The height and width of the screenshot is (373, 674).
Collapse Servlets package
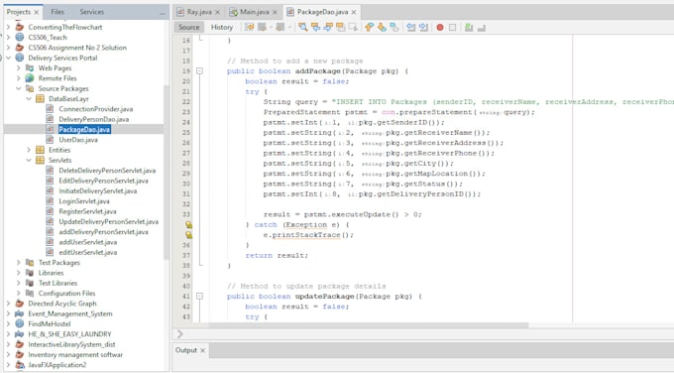pyautogui.click(x=29, y=160)
